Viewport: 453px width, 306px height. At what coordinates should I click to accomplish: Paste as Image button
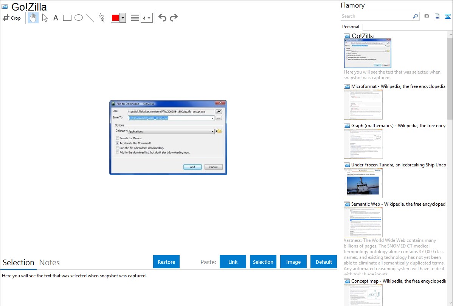click(x=293, y=262)
